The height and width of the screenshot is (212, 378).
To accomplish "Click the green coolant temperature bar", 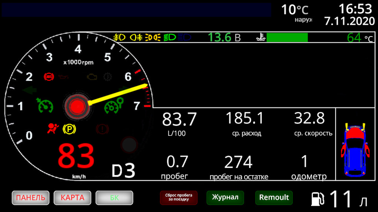I will point(287,38).
